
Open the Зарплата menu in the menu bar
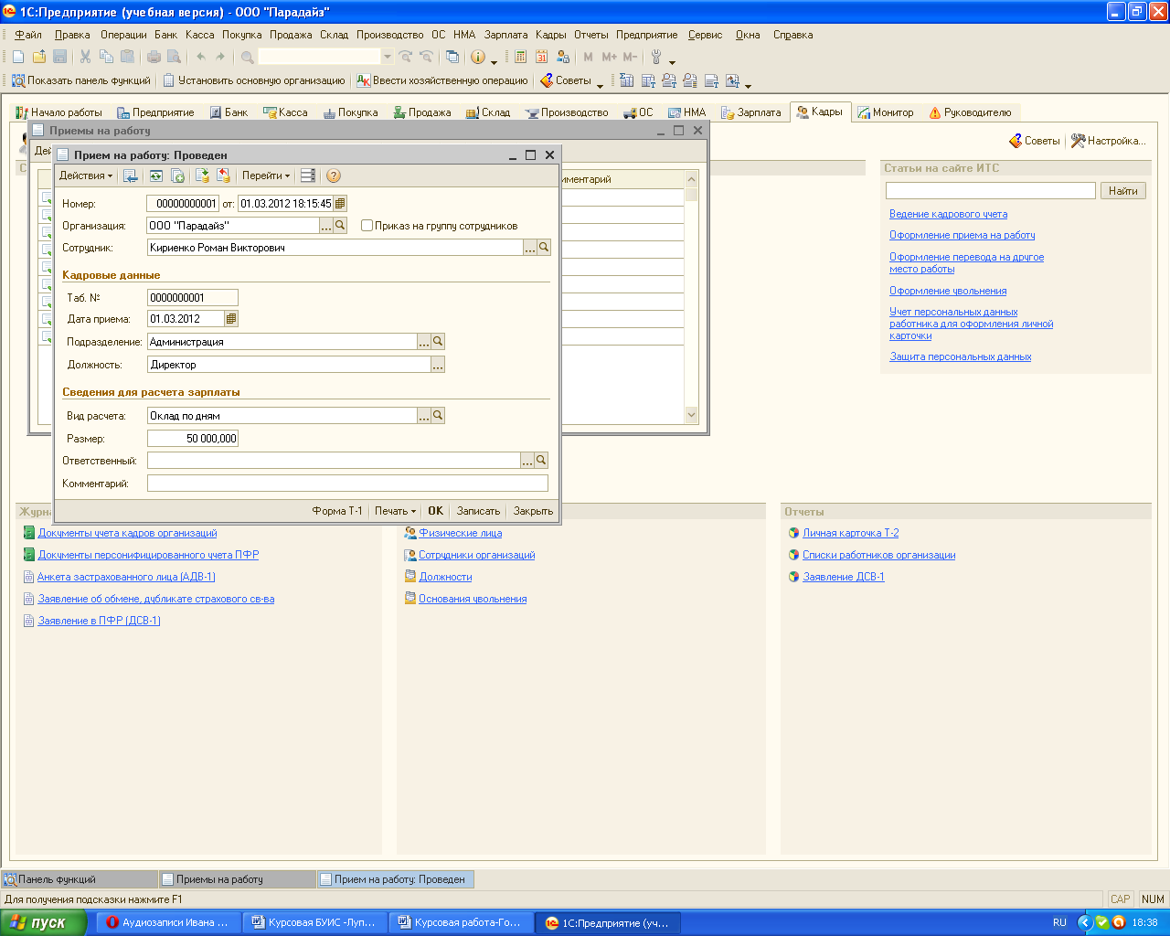[x=505, y=35]
